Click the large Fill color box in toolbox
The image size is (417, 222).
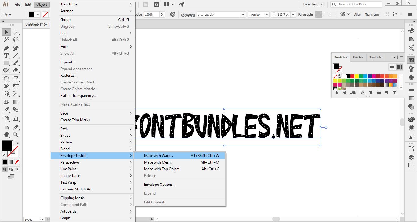[x=7, y=146]
